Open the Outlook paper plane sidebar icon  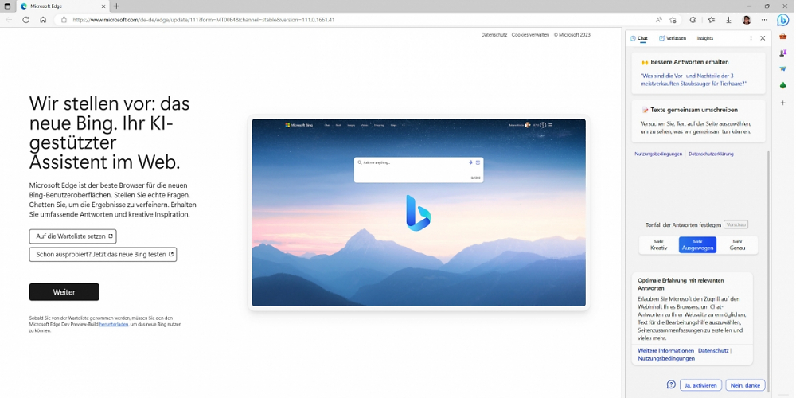[782, 69]
